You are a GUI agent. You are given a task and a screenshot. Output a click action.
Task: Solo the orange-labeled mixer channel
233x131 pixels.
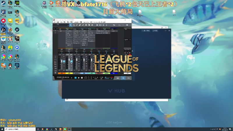tap(64, 59)
